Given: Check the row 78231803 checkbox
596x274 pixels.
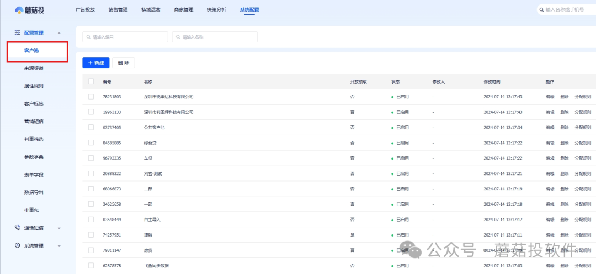Looking at the screenshot, I should coord(91,97).
